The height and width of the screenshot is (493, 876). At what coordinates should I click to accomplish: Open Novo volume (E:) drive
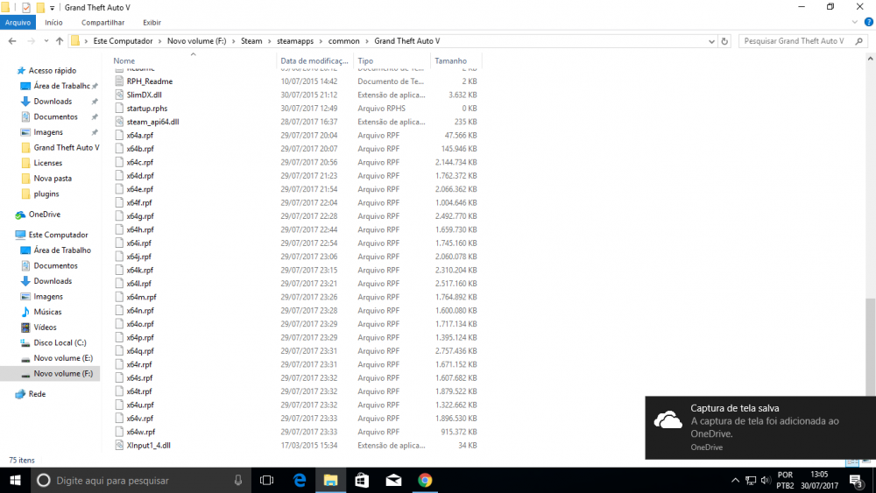pos(63,358)
